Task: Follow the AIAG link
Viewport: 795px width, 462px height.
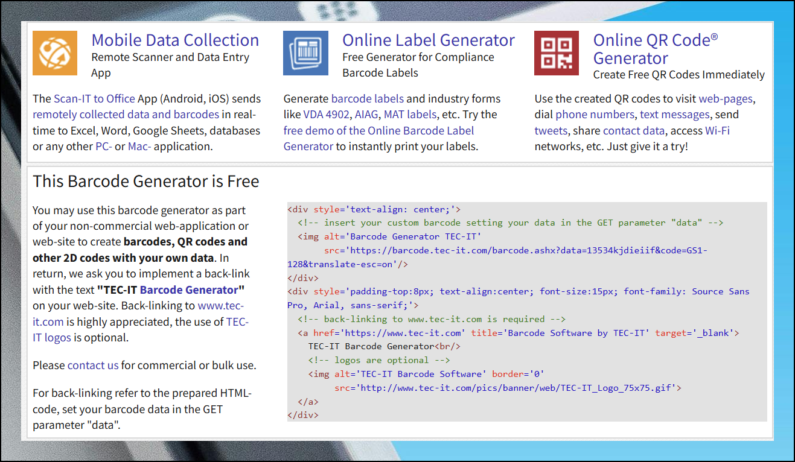Action: click(367, 115)
